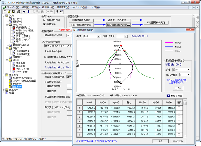Image resolution: width=201 pixels, height=146 pixels.
Task: Open the ブロック番号 dropdown showing 3
Action: [x=188, y=75]
